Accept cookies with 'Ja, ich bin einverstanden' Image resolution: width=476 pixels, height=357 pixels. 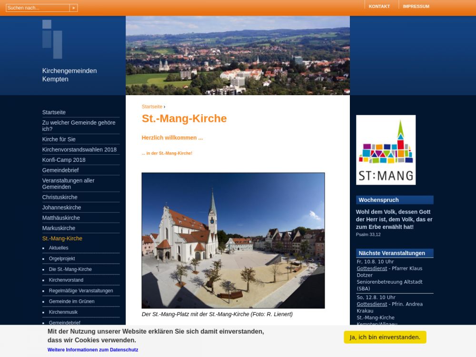click(x=385, y=337)
